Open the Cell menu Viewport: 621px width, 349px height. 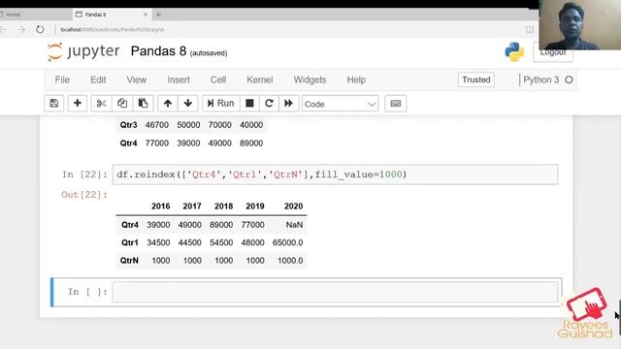(218, 79)
